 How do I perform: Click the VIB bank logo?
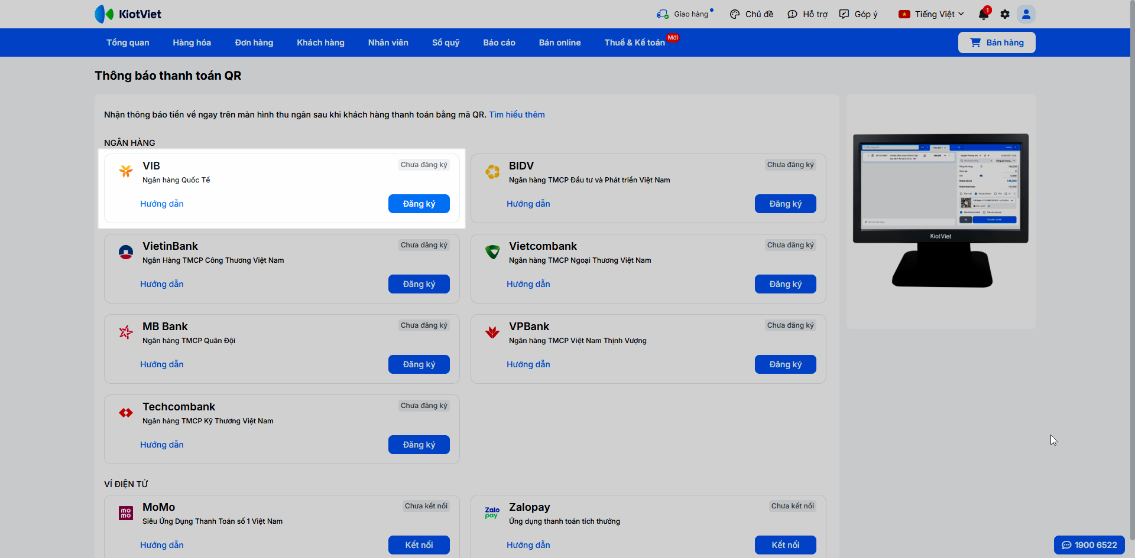[x=126, y=171]
